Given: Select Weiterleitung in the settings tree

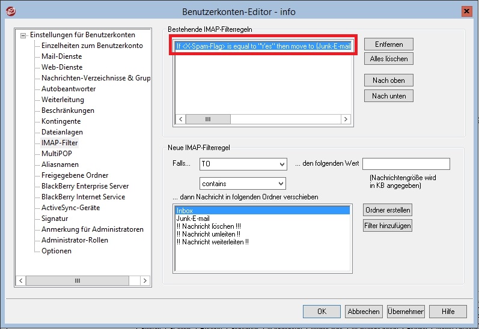Looking at the screenshot, I should [x=63, y=100].
